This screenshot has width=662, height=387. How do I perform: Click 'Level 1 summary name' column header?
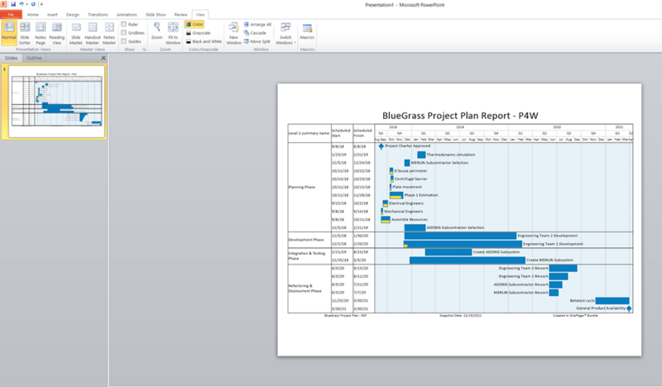click(x=309, y=133)
